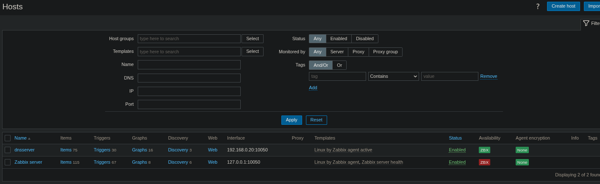Open the tag operator Contains dropdown
Viewport: 600px width, 184px height.
(393, 76)
